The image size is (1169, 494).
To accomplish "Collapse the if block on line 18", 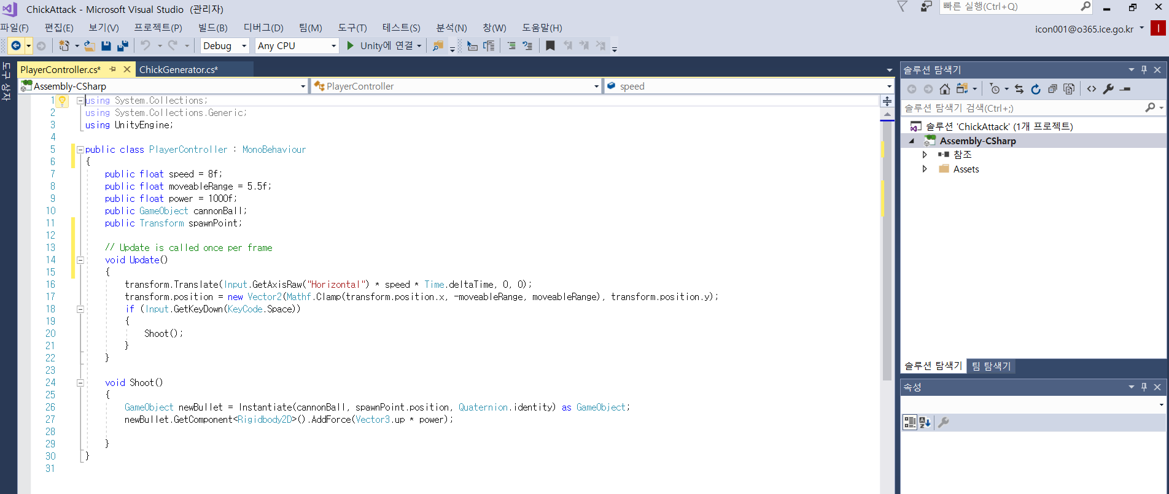I will tap(80, 309).
